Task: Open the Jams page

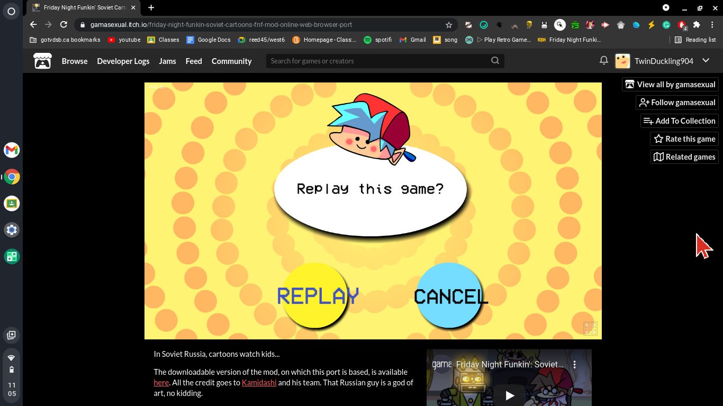Action: coord(168,61)
